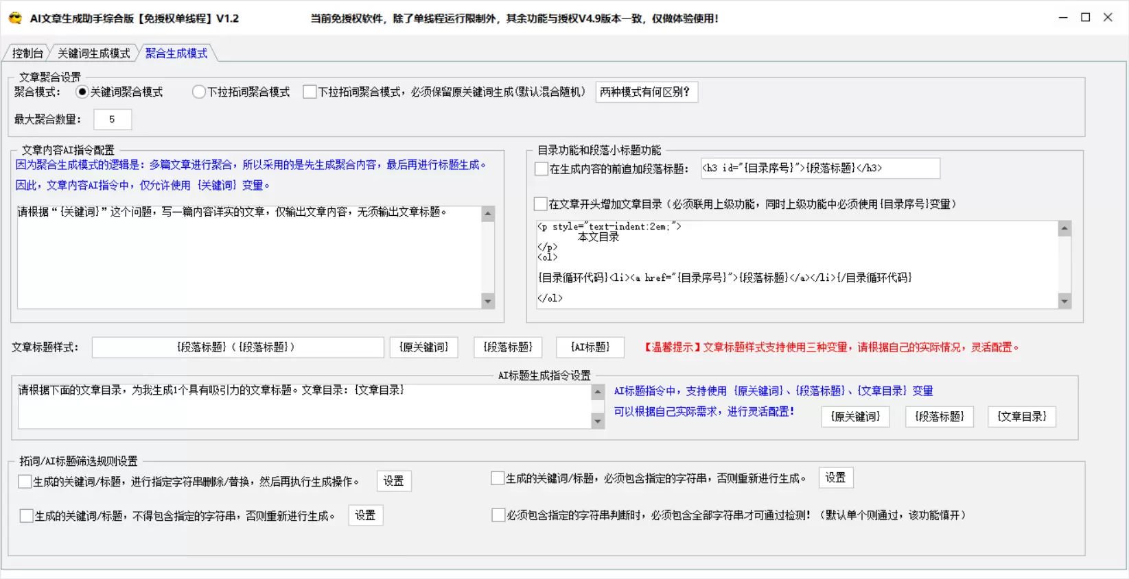
Task: Enable 必须包含指定的字符串 checkbox
Action: coord(498,478)
